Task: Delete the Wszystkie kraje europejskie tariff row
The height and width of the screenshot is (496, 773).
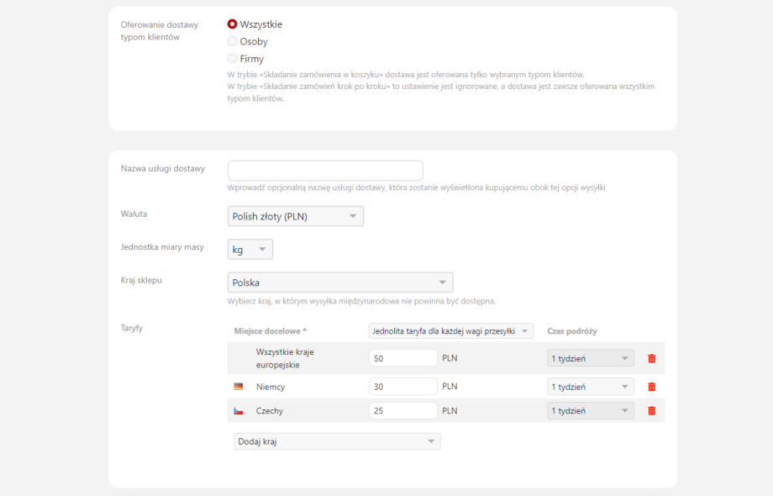Action: point(651,359)
